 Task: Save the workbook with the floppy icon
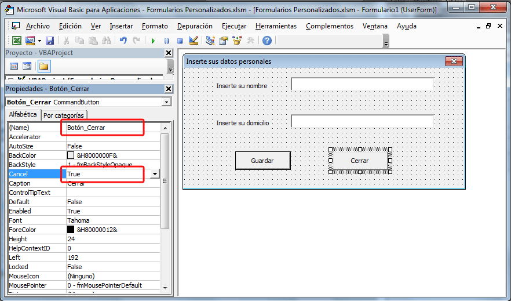pos(50,41)
